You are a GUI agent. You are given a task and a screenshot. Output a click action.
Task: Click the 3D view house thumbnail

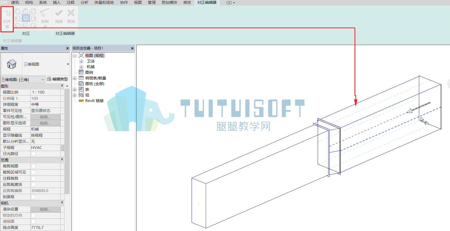(x=12, y=64)
